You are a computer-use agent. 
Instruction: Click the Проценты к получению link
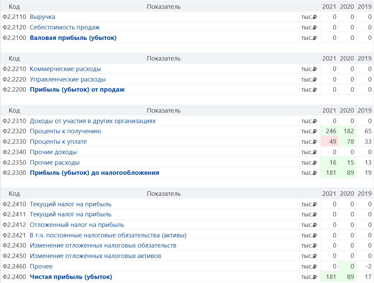65,131
